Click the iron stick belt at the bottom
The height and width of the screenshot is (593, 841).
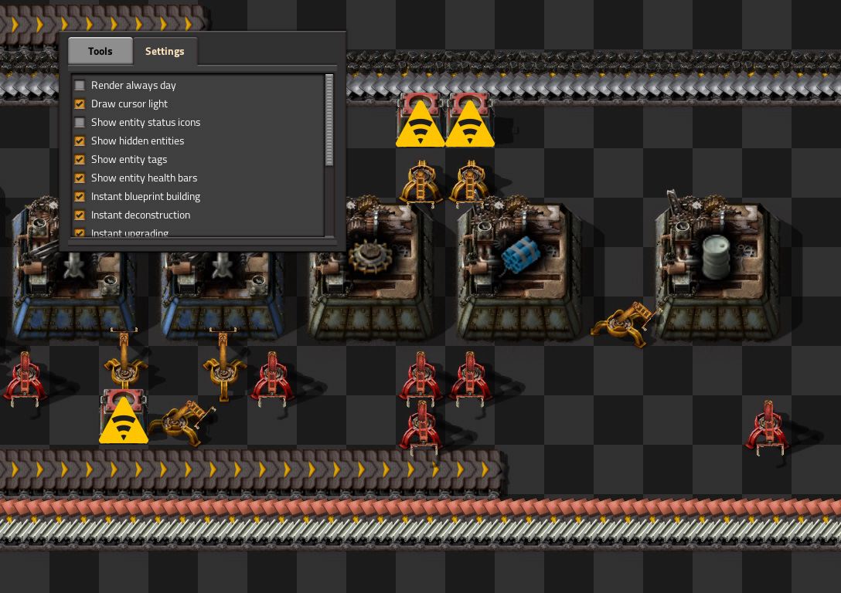[420, 530]
